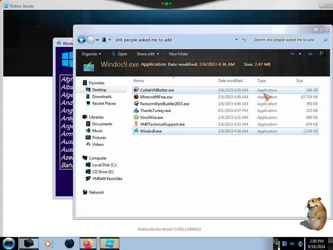Expand the view options dropdown arrow
Viewport: 333px width, 250px height.
(300, 54)
